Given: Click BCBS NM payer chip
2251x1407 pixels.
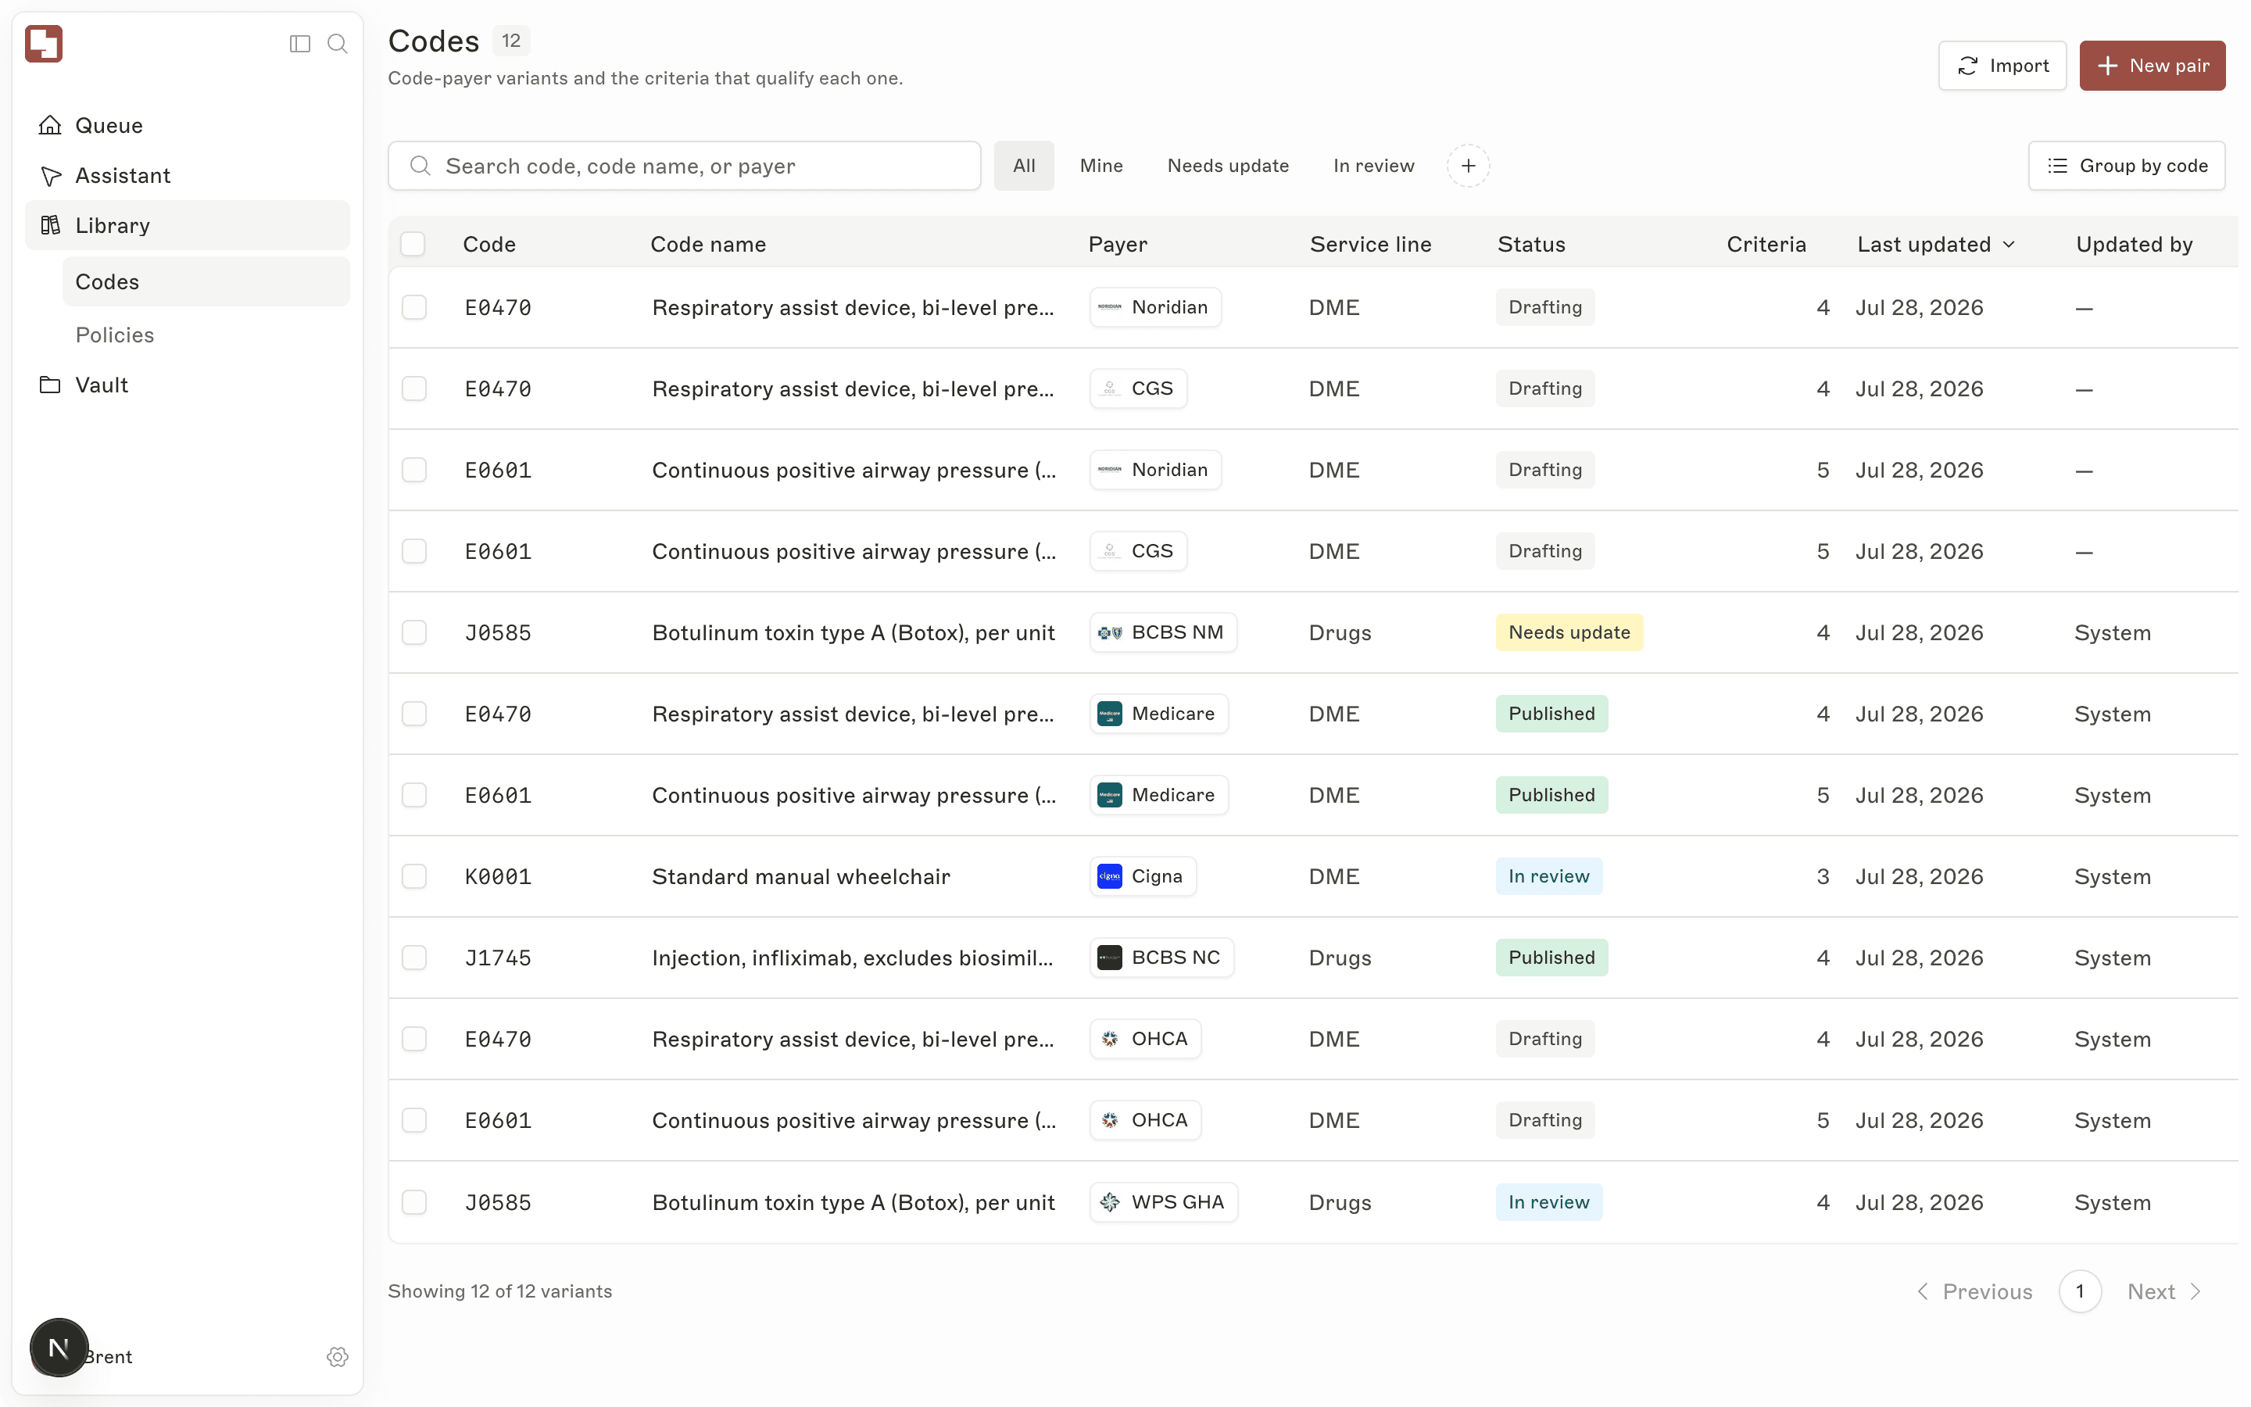Looking at the screenshot, I should (x=1163, y=632).
